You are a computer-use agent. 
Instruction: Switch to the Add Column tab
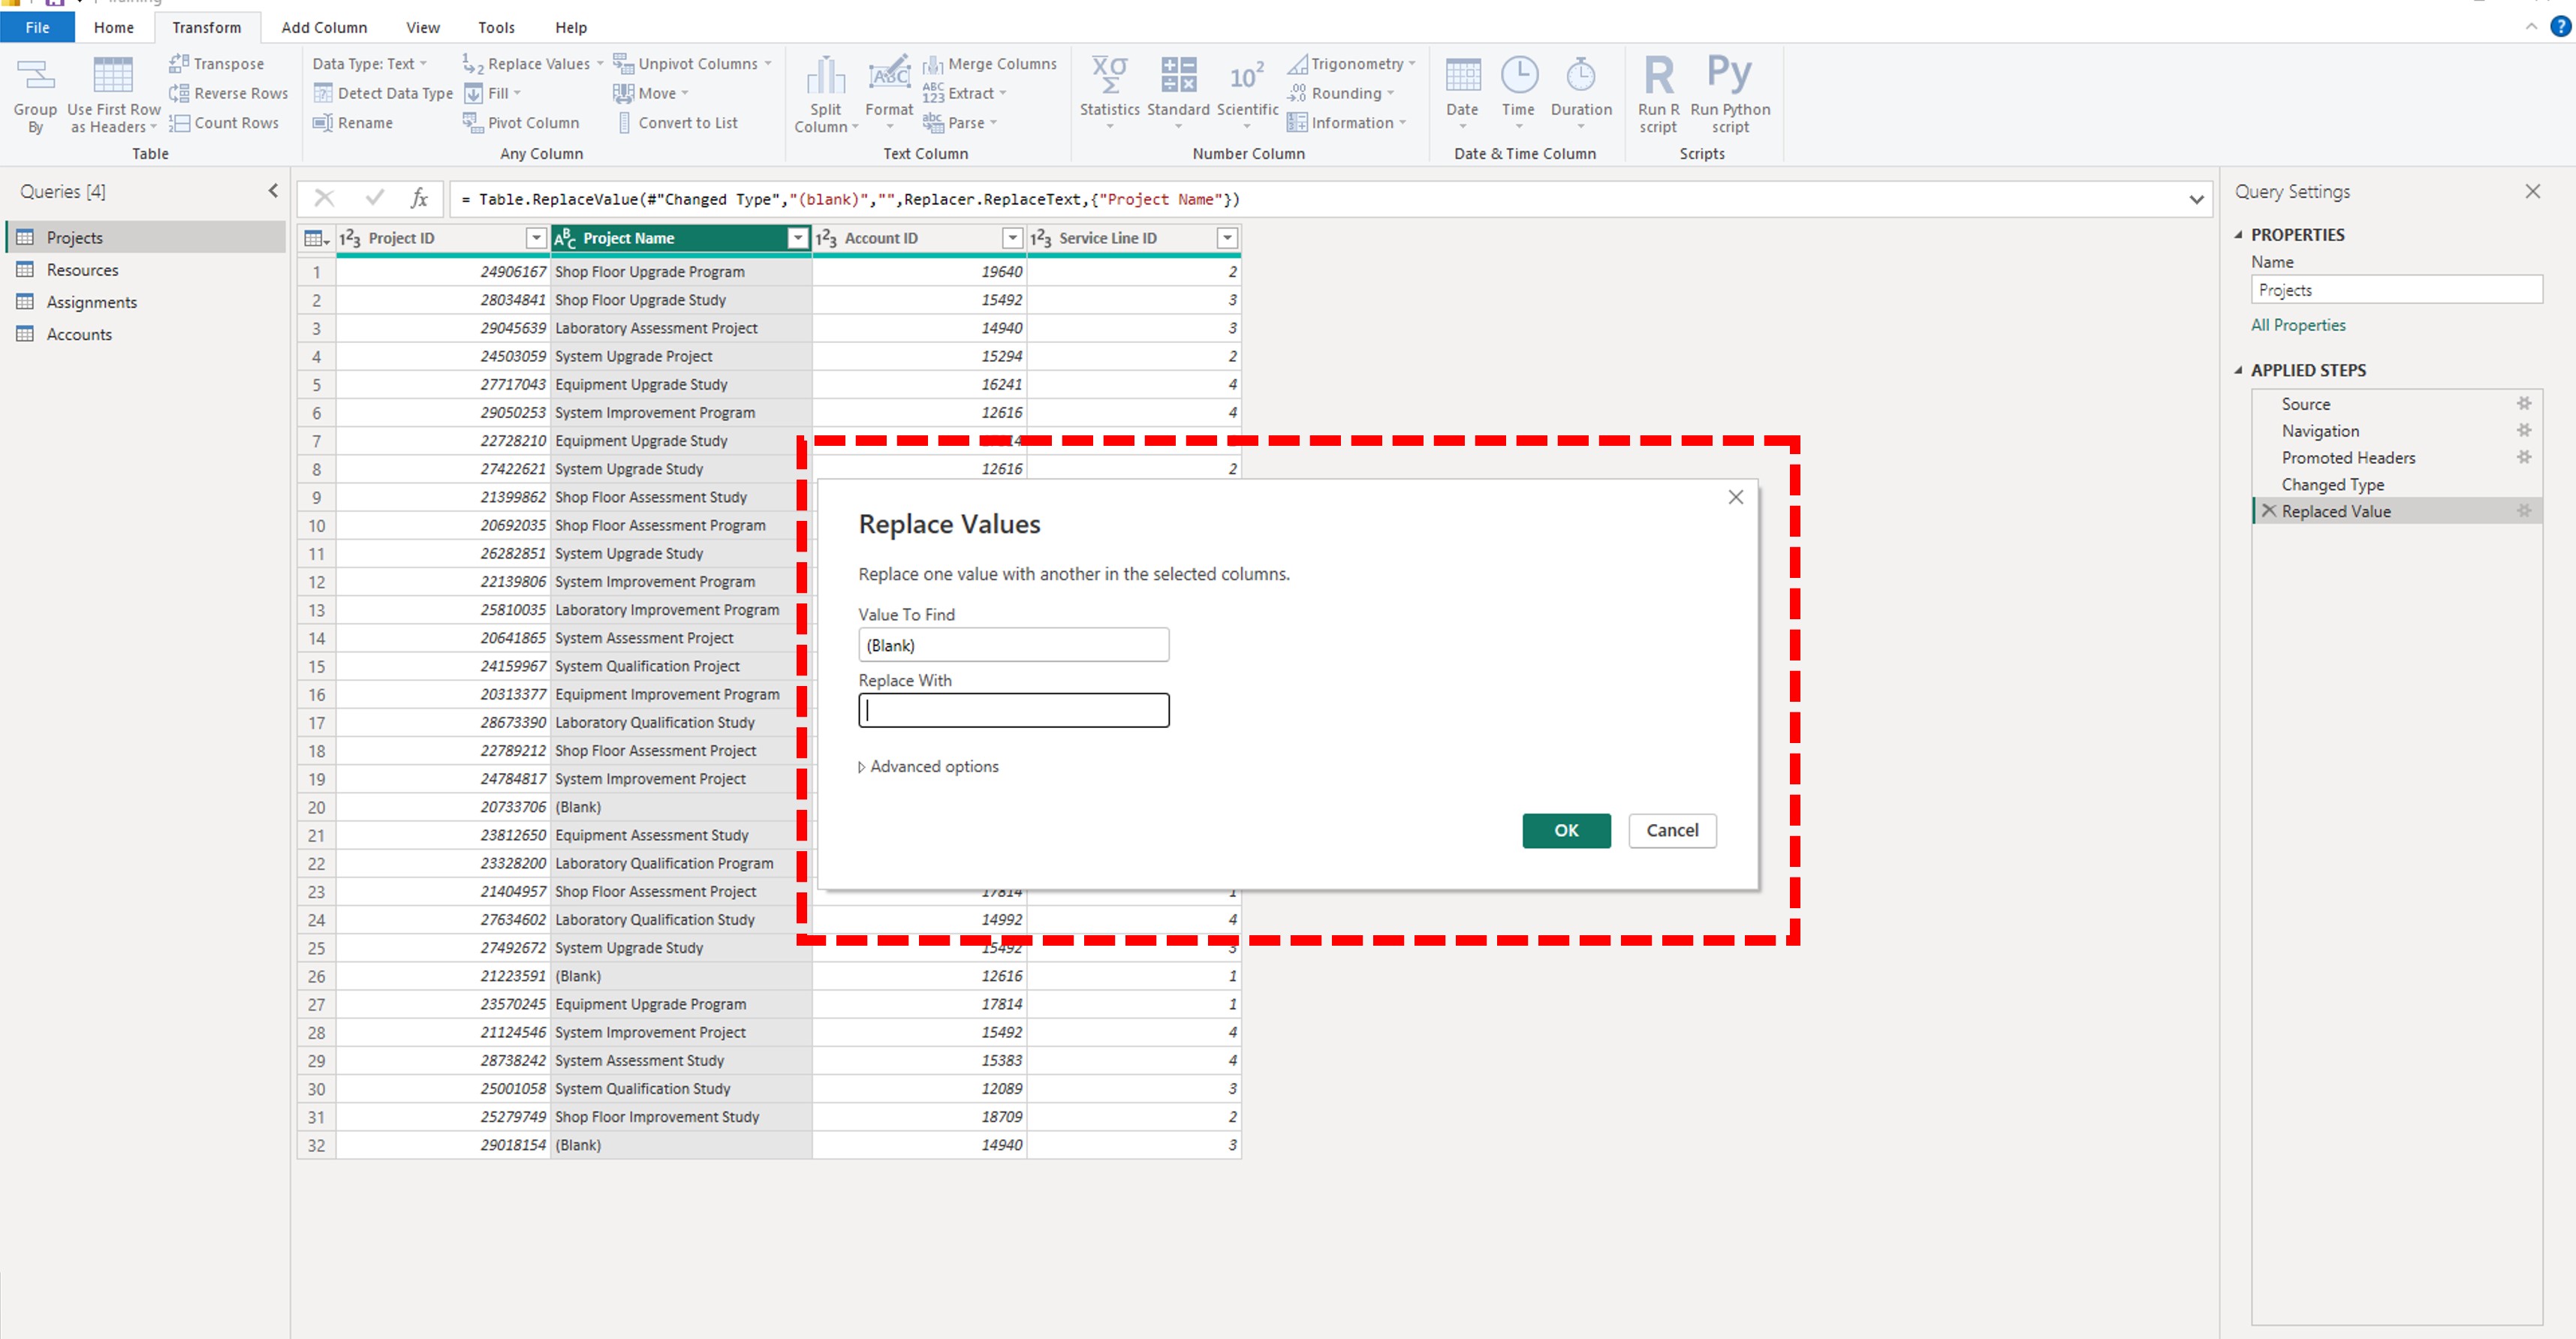coord(324,27)
